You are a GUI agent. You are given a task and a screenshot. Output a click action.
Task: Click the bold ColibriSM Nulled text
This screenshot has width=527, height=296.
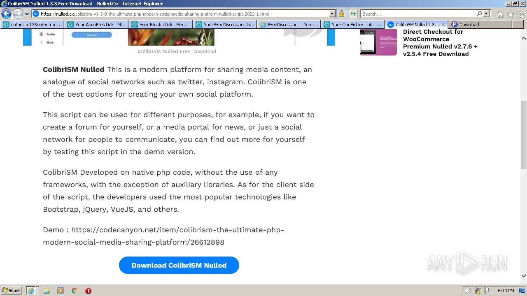pos(74,69)
